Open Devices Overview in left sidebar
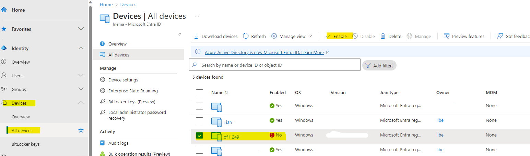The height and width of the screenshot is (156, 530). click(21, 117)
